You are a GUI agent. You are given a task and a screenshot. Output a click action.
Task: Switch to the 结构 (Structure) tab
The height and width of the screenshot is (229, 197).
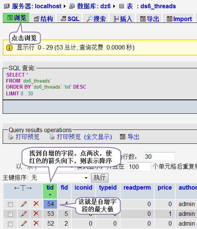point(43,19)
